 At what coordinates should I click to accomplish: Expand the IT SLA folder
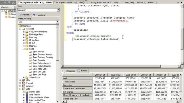24,43
